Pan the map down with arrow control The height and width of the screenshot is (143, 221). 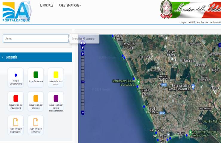pos(83,48)
